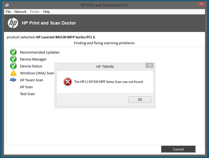Open the File menu
The image size is (209, 158).
(8, 12)
